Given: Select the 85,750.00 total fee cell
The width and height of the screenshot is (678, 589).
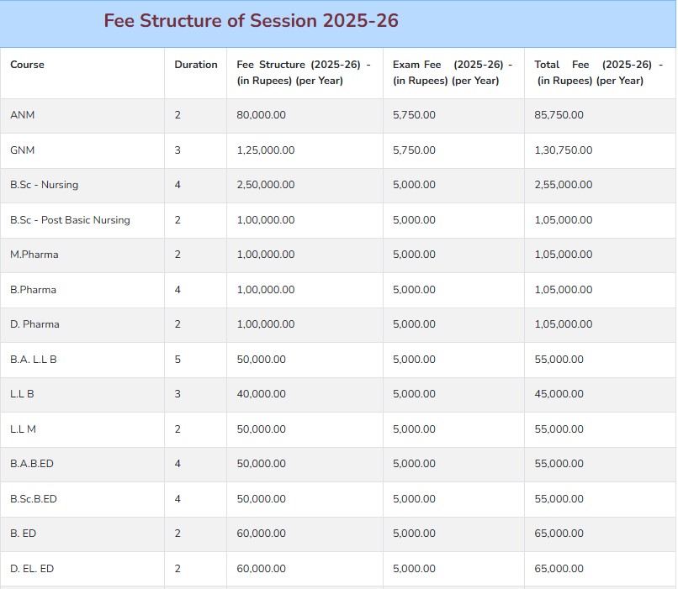Looking at the screenshot, I should 559,115.
